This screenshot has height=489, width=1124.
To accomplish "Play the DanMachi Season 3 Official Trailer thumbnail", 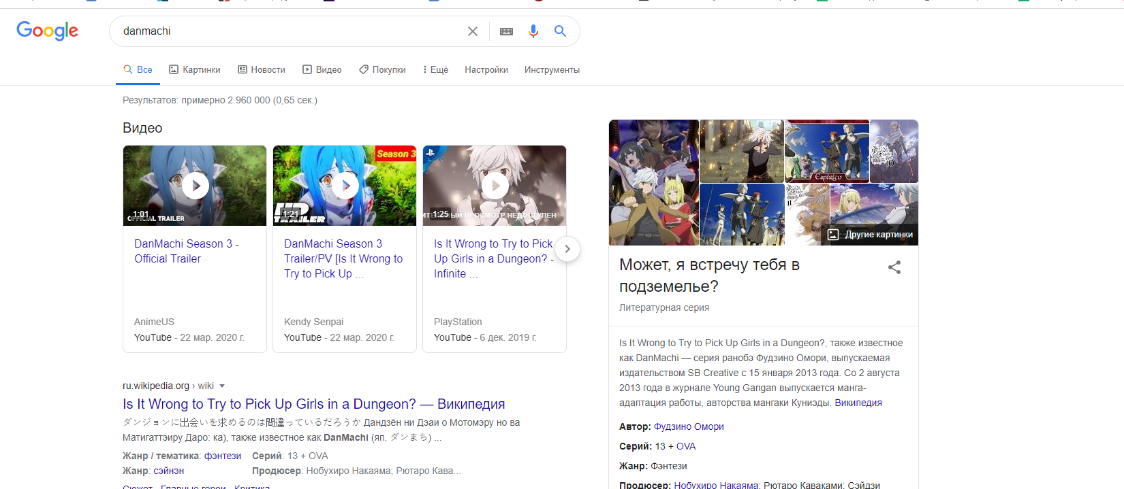I will 195,186.
